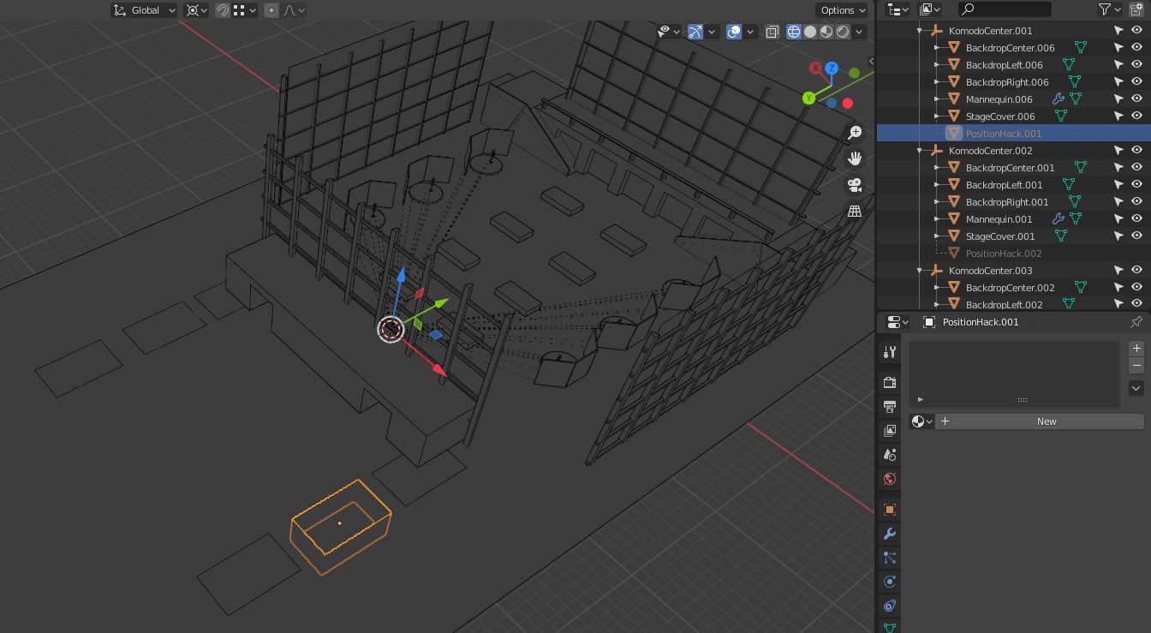Screen dimensions: 1151x633
Task: Hide Mannequin.001 with its eye icon
Action: [1136, 219]
